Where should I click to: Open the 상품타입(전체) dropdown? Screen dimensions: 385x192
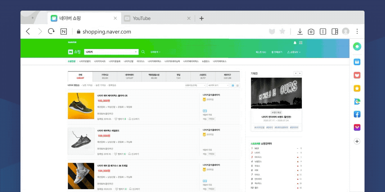195,85
